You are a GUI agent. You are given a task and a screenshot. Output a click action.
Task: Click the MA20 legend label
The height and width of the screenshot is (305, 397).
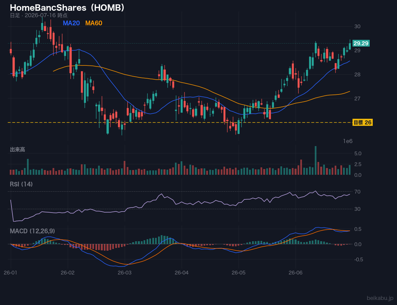71,23
